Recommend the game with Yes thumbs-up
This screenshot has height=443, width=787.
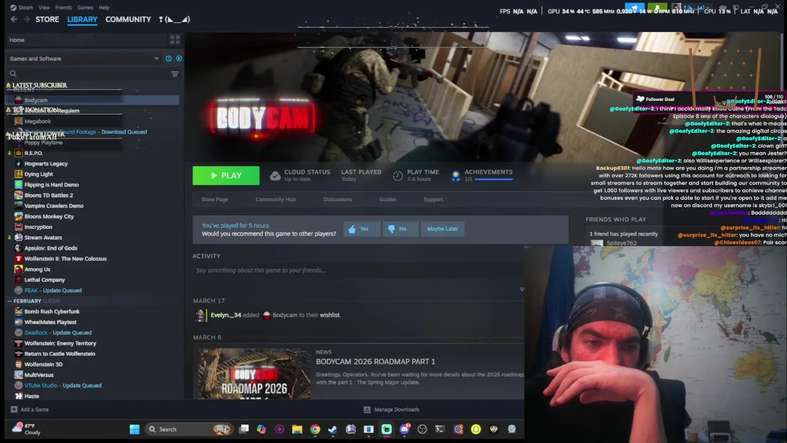tap(360, 229)
